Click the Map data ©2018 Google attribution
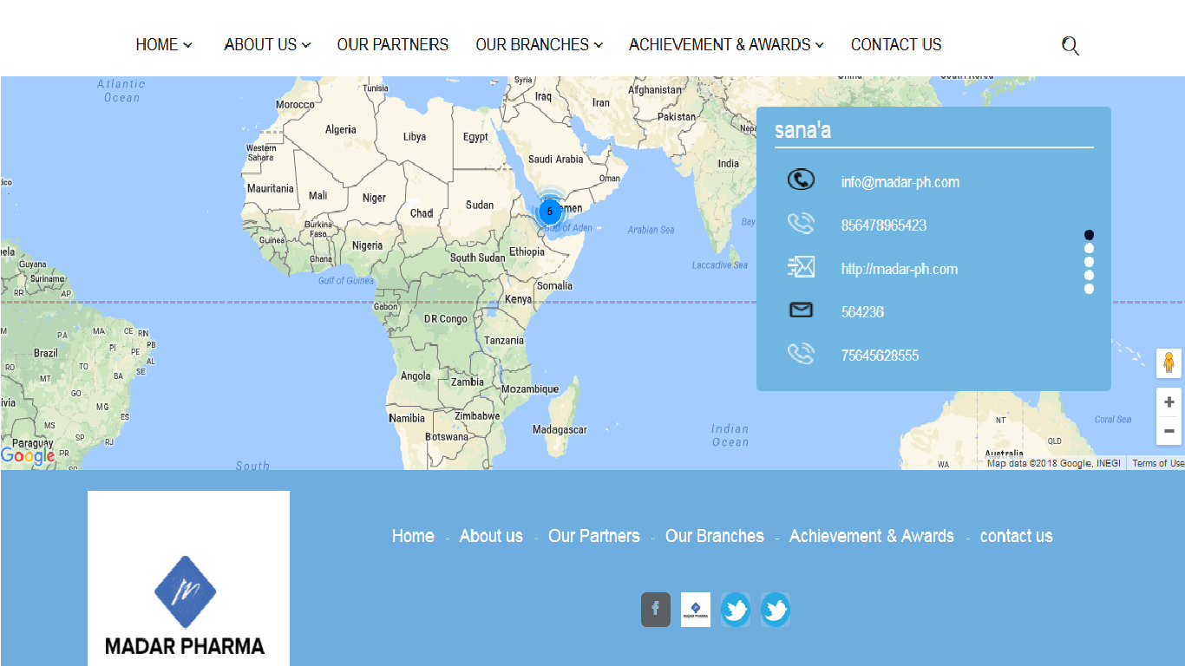The width and height of the screenshot is (1185, 666). click(1054, 463)
